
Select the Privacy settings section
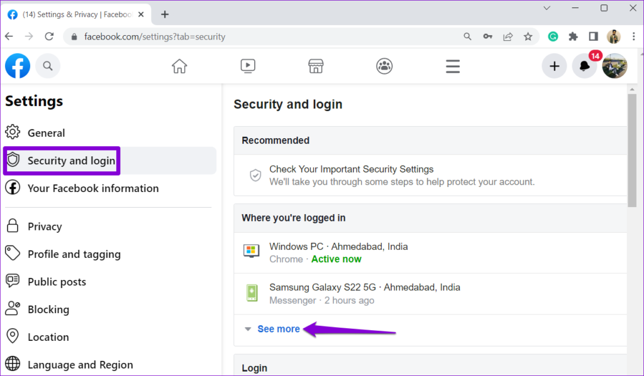(45, 226)
